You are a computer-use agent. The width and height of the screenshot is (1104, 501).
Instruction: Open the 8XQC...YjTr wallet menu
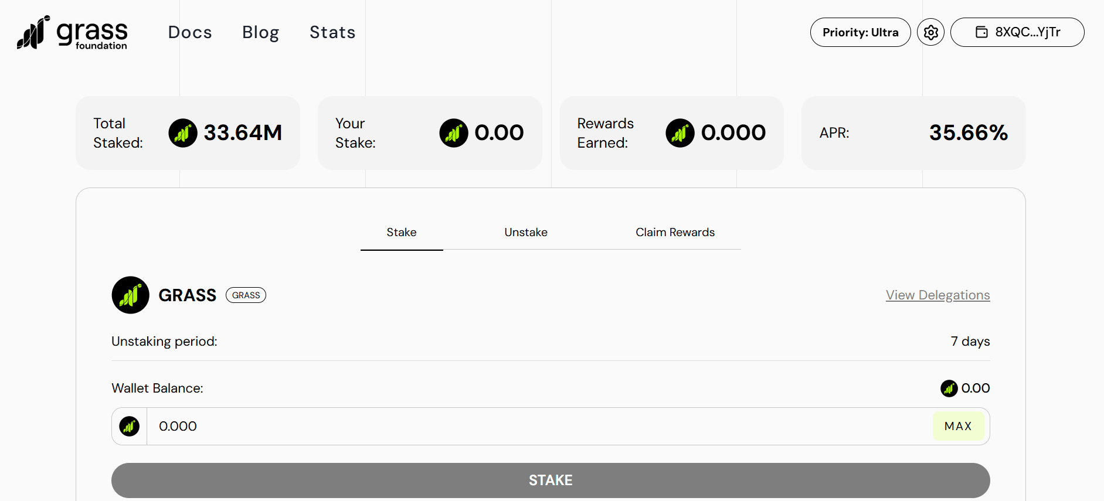pos(1017,32)
